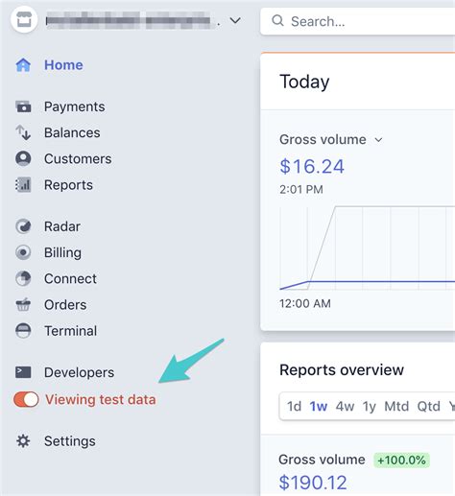The width and height of the screenshot is (455, 496).
Task: Click the $16.24 gross volume amount
Action: [312, 166]
